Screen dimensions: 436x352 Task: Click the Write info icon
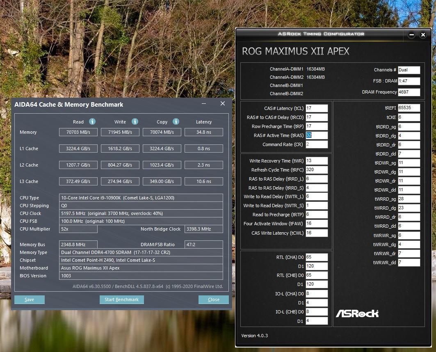pos(135,121)
